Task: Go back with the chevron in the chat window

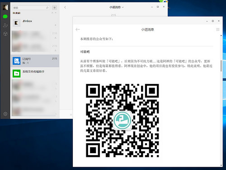Action: point(65,7)
